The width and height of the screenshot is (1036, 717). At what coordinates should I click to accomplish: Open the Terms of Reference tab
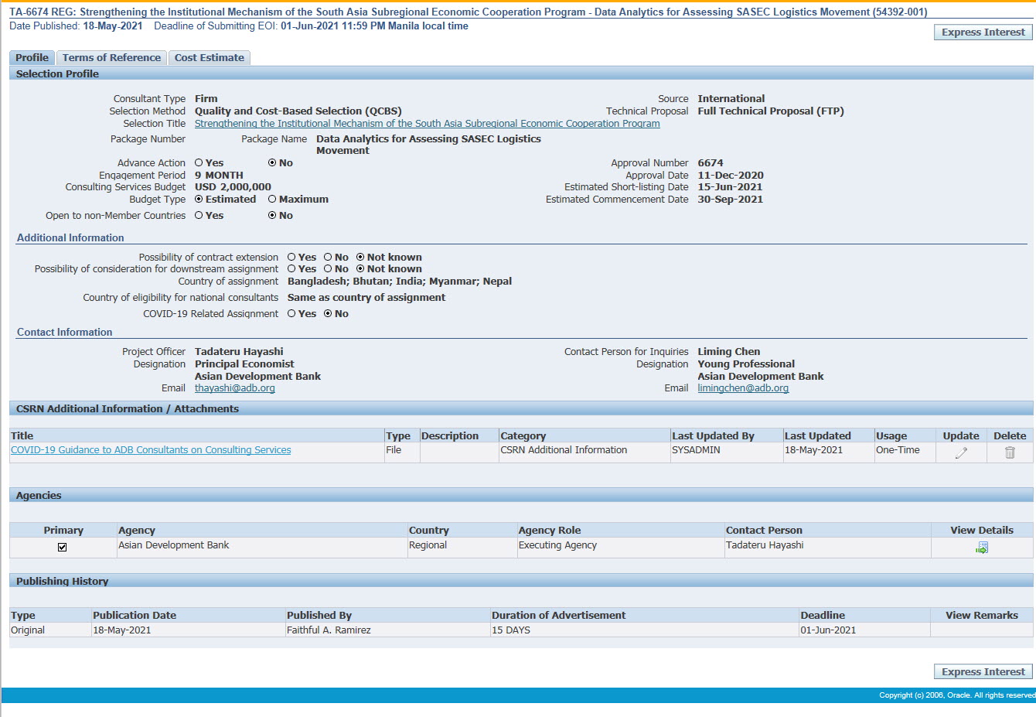[111, 58]
